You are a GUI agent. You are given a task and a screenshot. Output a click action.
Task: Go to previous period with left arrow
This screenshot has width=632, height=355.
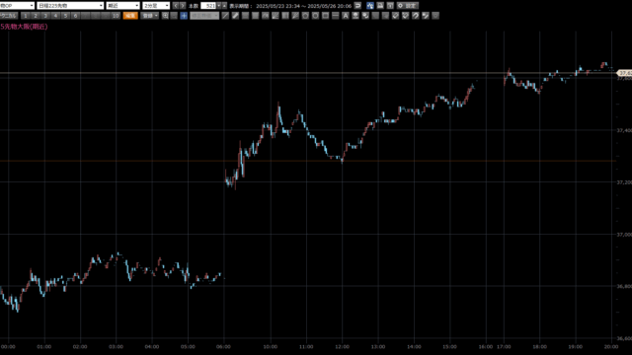(176, 6)
